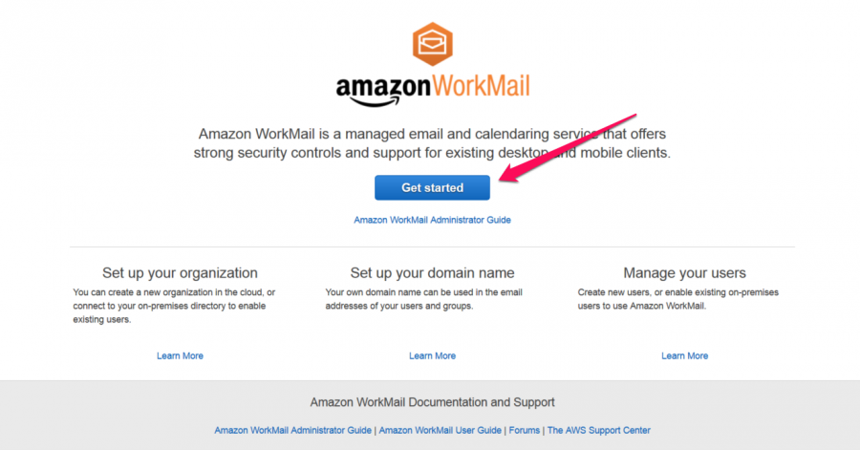
Task: Open Learn More under Manage your users
Action: [684, 355]
